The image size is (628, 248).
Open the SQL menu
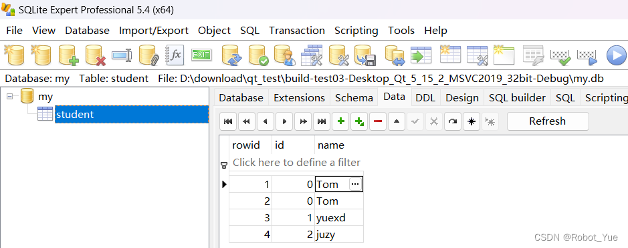pyautogui.click(x=250, y=31)
